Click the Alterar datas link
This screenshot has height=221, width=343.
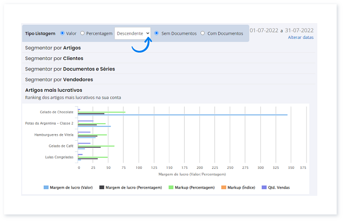(301, 37)
